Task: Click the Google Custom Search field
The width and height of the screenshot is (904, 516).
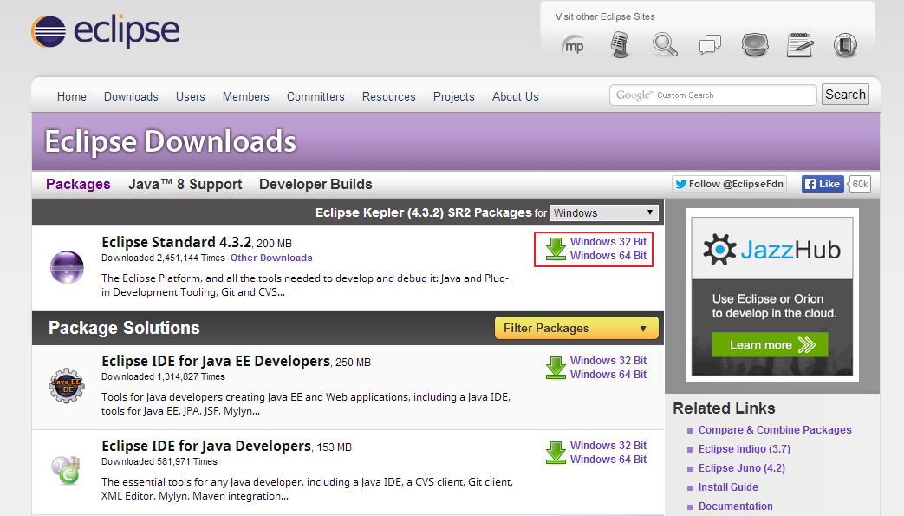Action: [x=713, y=95]
